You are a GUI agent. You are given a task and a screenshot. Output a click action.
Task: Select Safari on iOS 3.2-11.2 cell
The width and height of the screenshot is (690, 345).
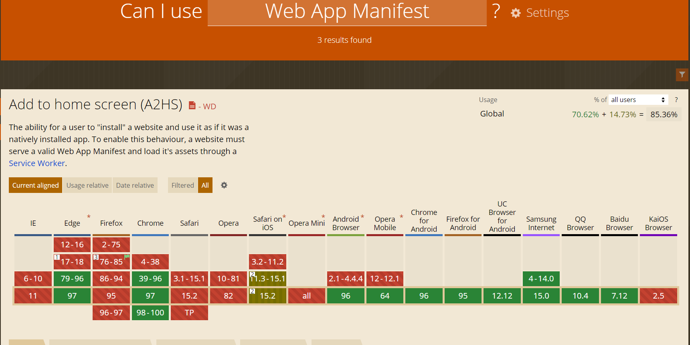click(x=267, y=262)
